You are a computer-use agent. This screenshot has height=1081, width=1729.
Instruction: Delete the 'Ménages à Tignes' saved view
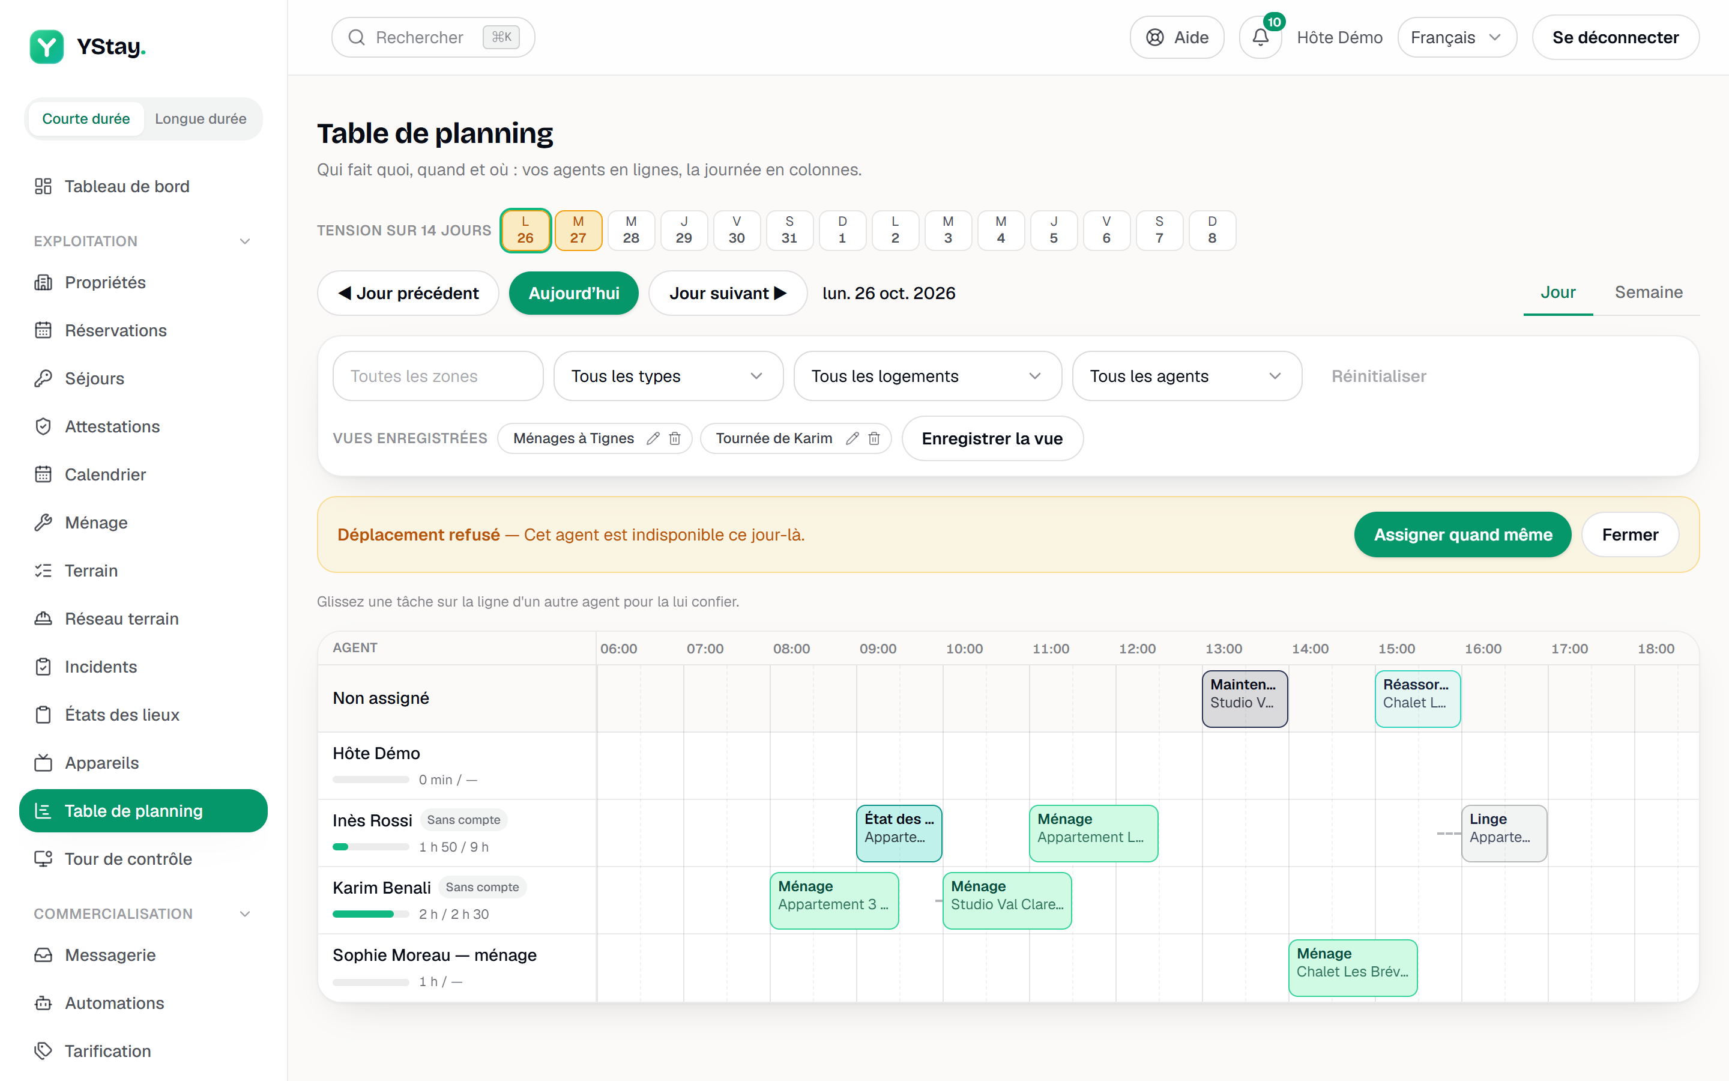pyautogui.click(x=674, y=438)
